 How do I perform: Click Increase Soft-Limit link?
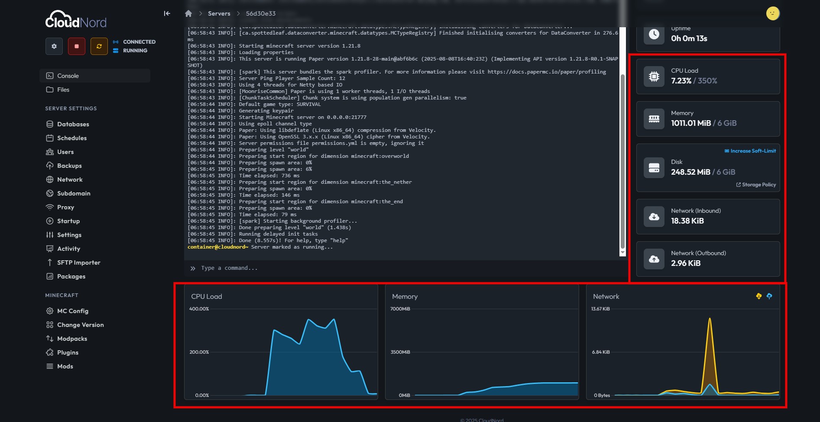point(750,151)
